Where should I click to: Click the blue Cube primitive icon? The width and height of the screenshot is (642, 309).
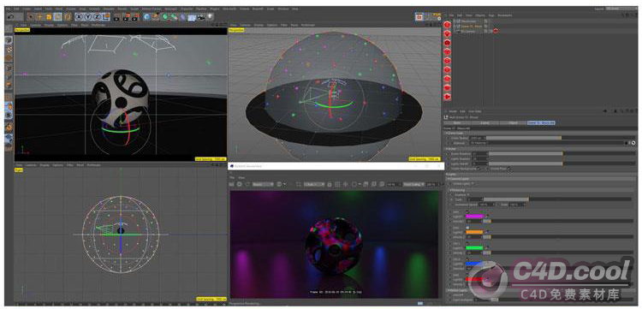point(146,17)
